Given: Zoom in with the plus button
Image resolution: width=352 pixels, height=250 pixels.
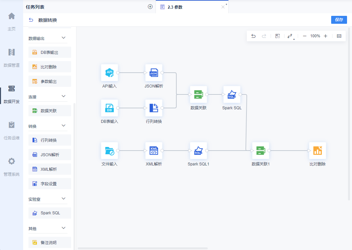Looking at the screenshot, I should 326,36.
